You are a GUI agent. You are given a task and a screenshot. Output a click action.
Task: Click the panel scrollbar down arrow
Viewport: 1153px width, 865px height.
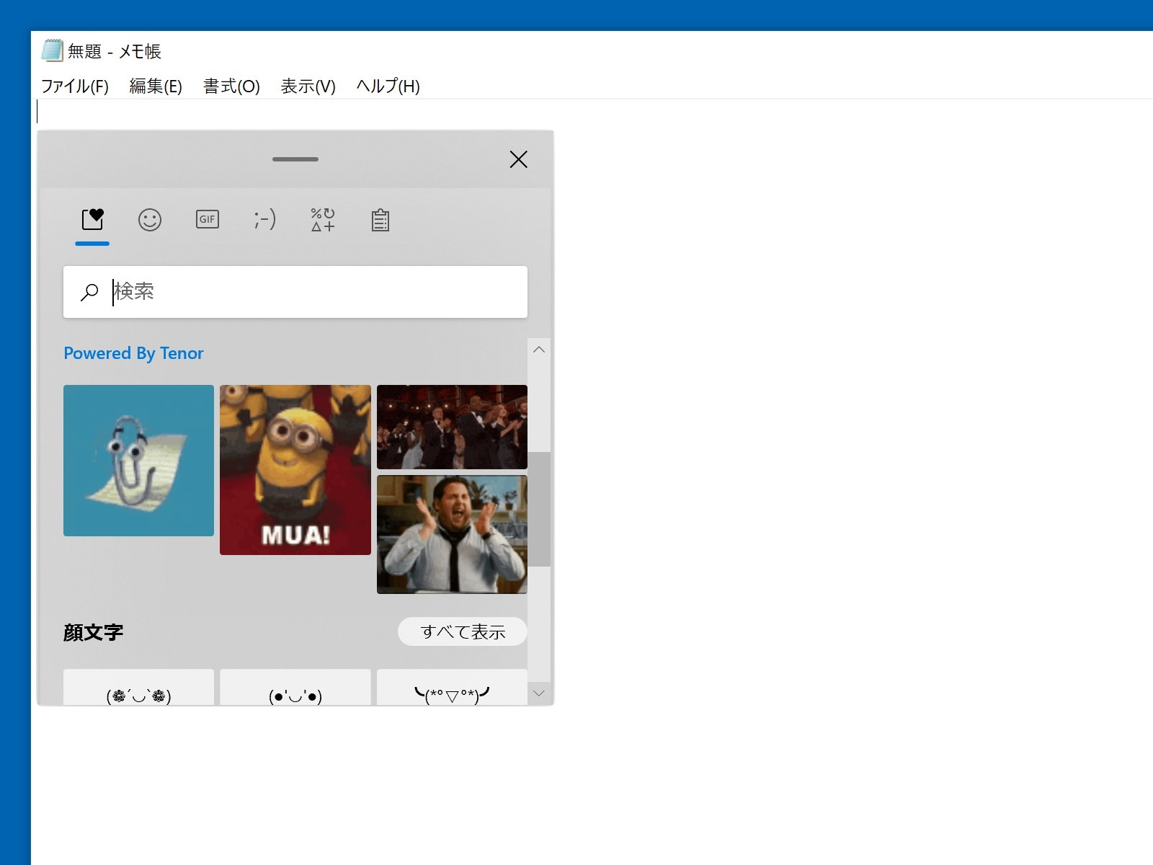pyautogui.click(x=539, y=693)
